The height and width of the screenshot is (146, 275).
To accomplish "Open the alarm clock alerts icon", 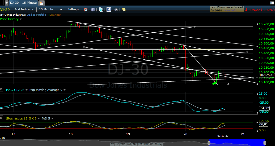I will click(86, 10).
